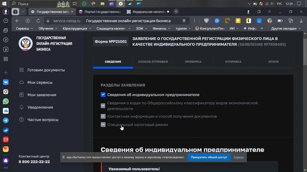
Task: Switch to the 'ПРОВЕРКА' step tab
Action: (193, 62)
